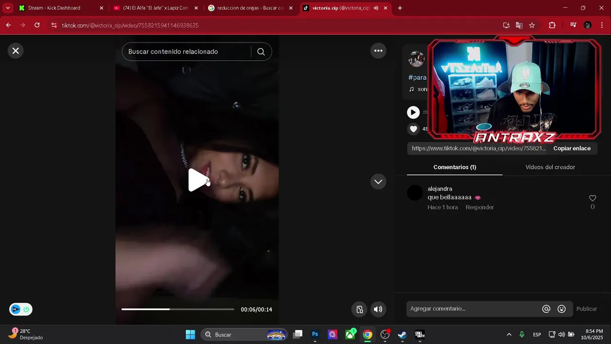Image resolution: width=611 pixels, height=344 pixels.
Task: Open the media controls icon in toolbar
Action: (573, 25)
